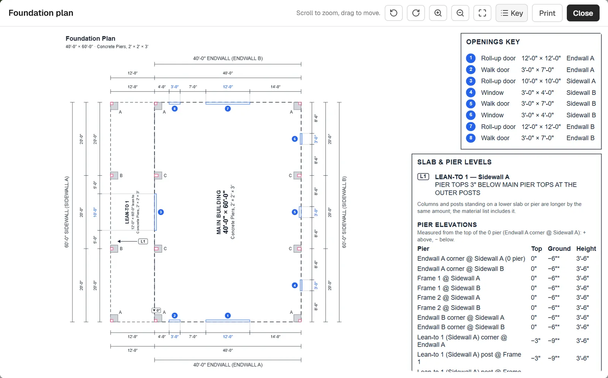Zoom out of the foundation plan

[x=460, y=13]
